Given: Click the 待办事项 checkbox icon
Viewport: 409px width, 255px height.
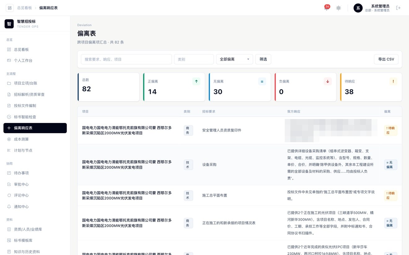Looking at the screenshot, I should click(9, 173).
